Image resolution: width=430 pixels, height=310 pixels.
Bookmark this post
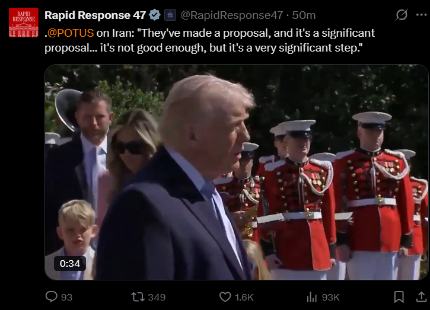399,297
